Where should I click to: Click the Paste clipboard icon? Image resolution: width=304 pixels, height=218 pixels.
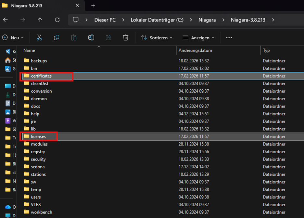pyautogui.click(x=74, y=38)
